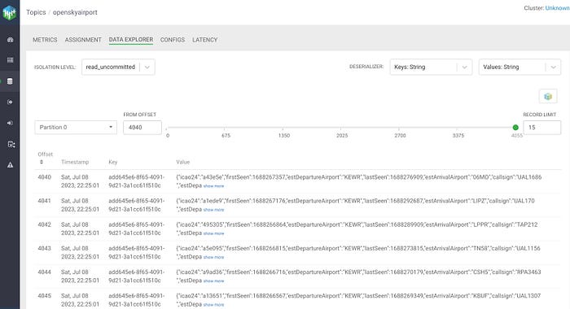Open the Values: String deserializer dropdown
Viewport: 570px width, 309px height.
[x=520, y=67]
